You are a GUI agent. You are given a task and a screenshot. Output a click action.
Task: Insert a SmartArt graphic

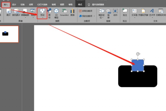click(64, 12)
